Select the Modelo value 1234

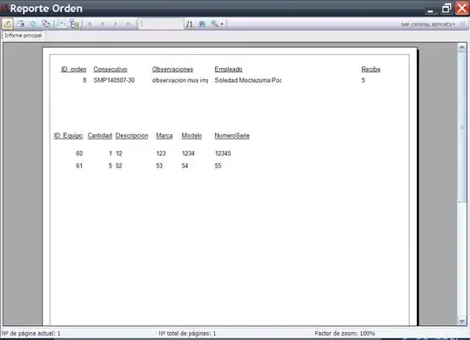[x=188, y=153]
